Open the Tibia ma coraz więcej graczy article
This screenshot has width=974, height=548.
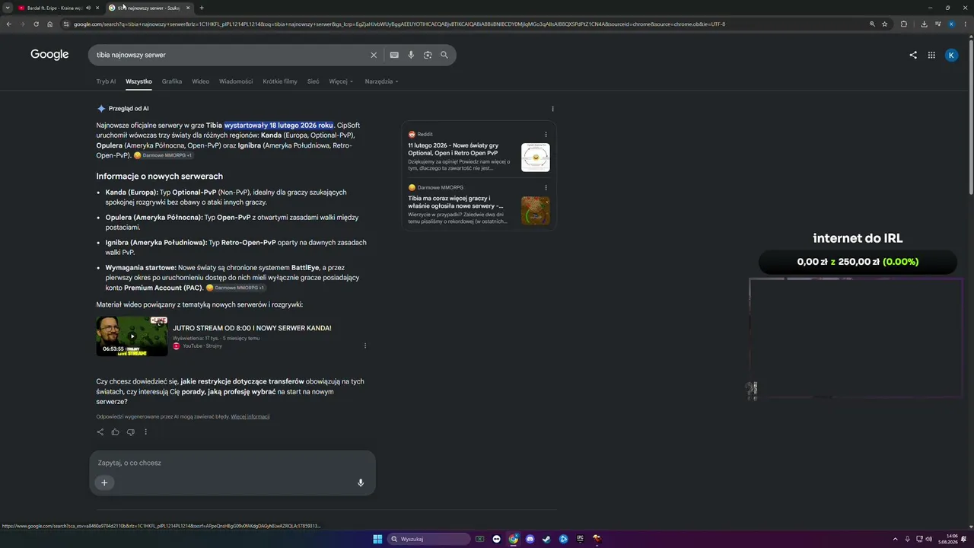tap(456, 202)
